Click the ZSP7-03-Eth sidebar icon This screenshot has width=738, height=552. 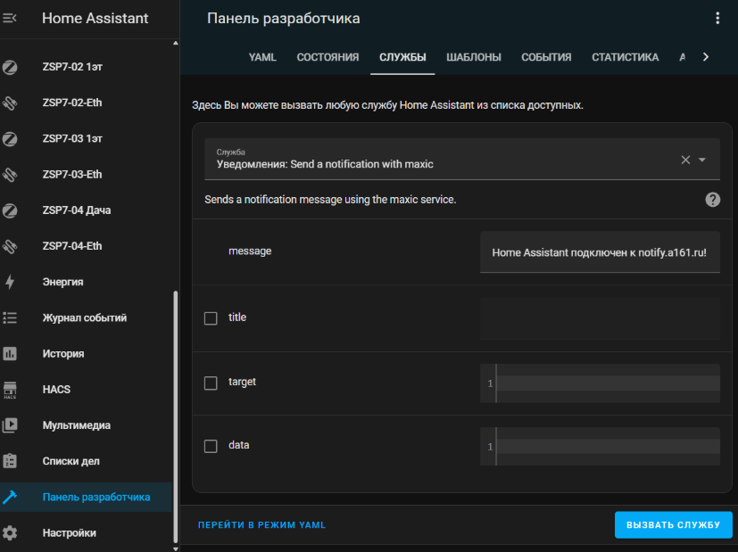click(10, 175)
